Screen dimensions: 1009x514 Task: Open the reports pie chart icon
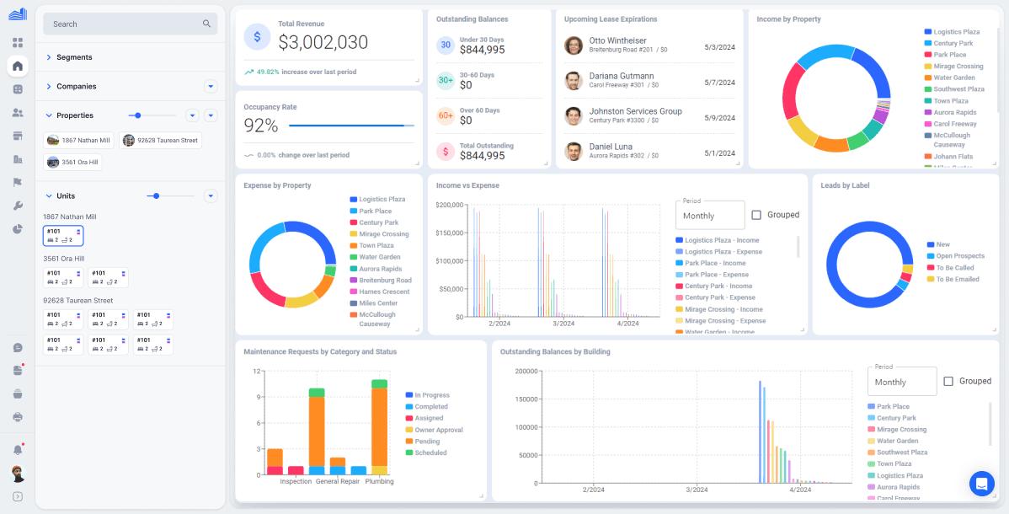(x=18, y=228)
